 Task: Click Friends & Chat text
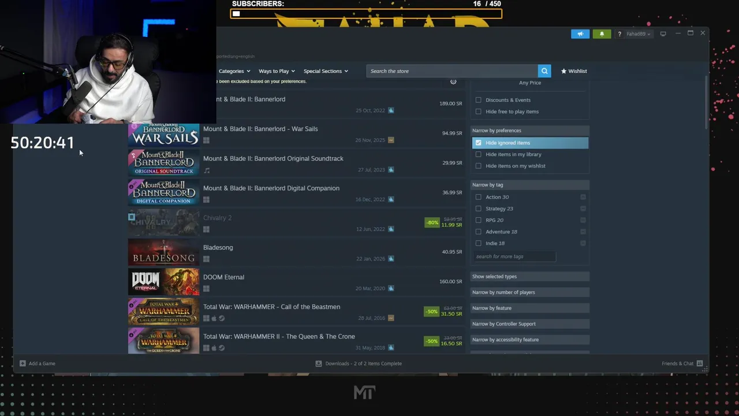coord(677,363)
